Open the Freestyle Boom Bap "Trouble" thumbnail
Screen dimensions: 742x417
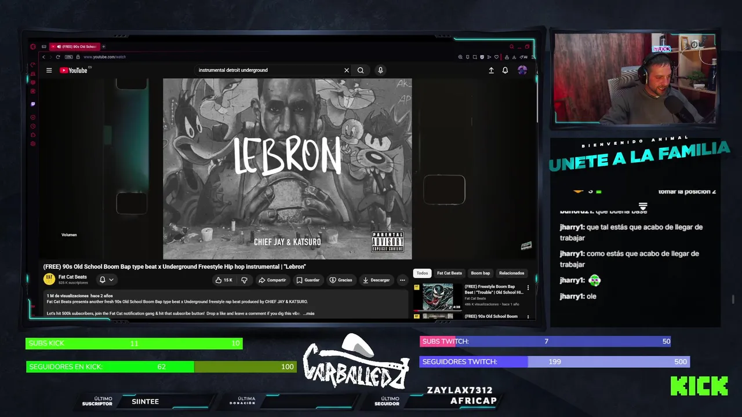438,297
